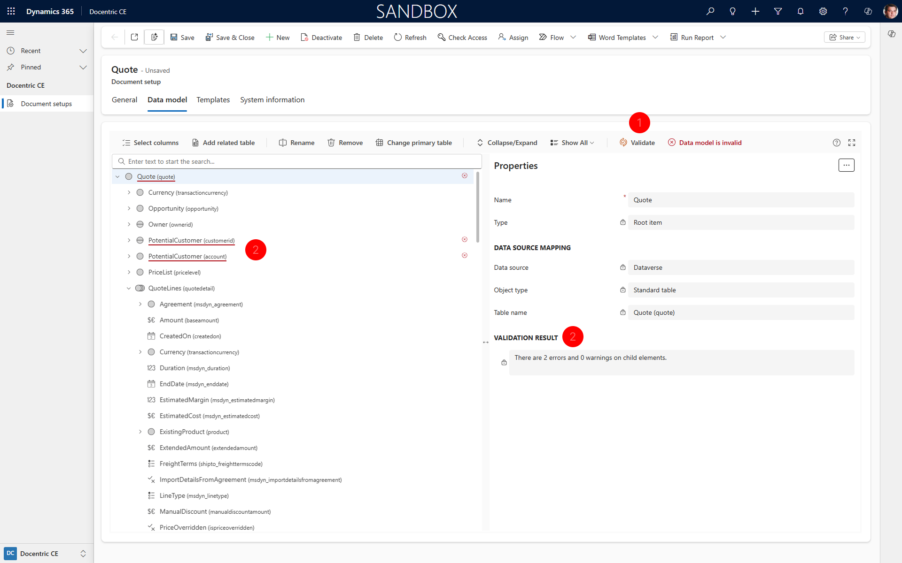
Task: Click error icon on PotentialCustomer (customerid) row
Action: pyautogui.click(x=465, y=239)
